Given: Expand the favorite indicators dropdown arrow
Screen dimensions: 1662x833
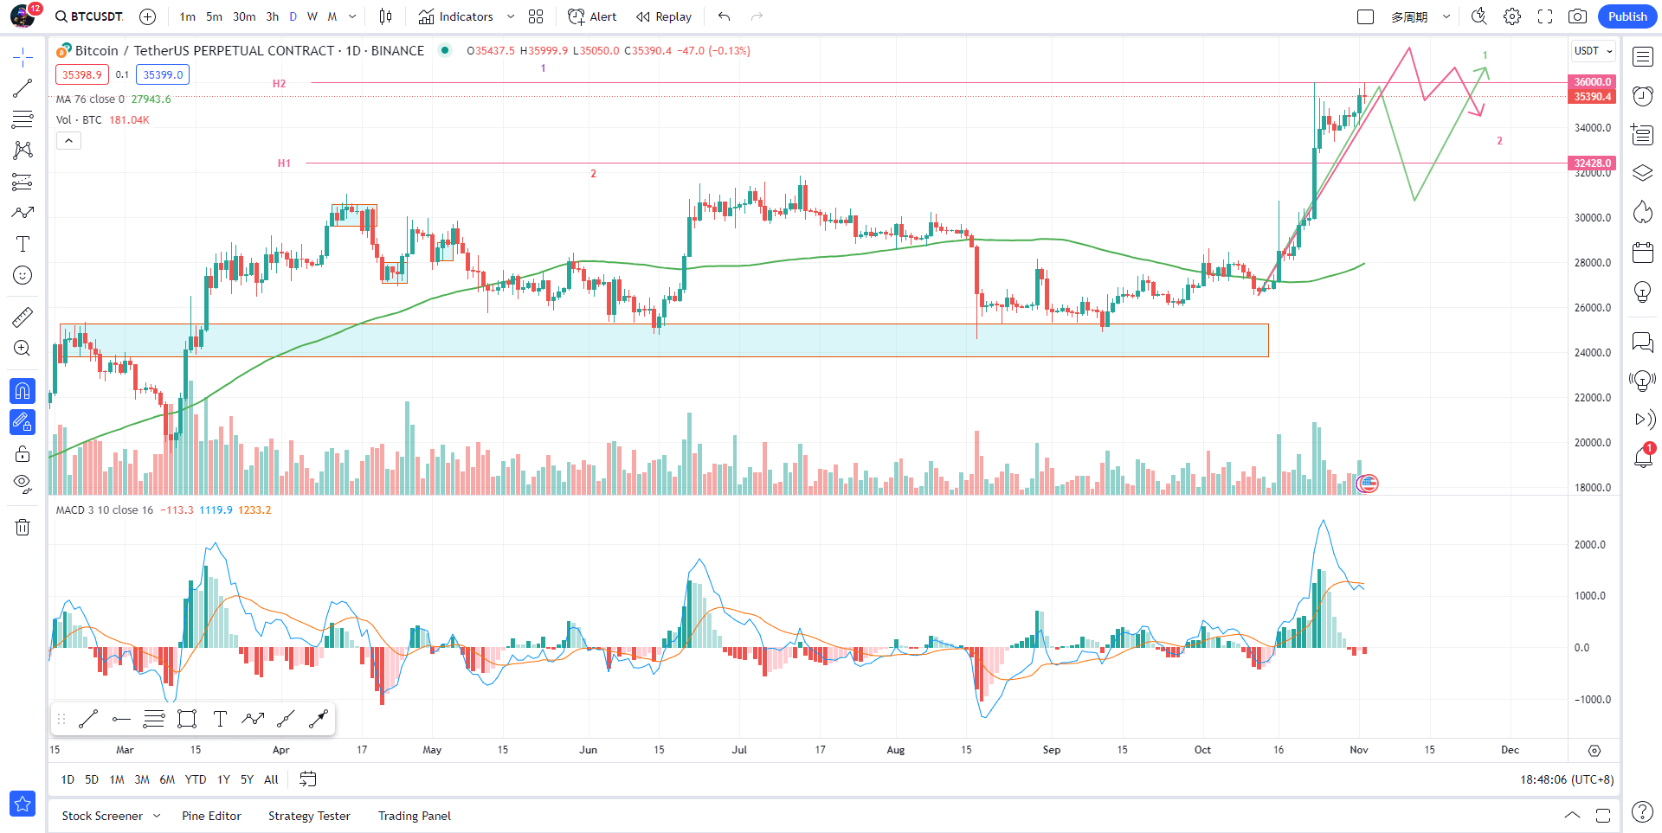Looking at the screenshot, I should click(x=511, y=16).
